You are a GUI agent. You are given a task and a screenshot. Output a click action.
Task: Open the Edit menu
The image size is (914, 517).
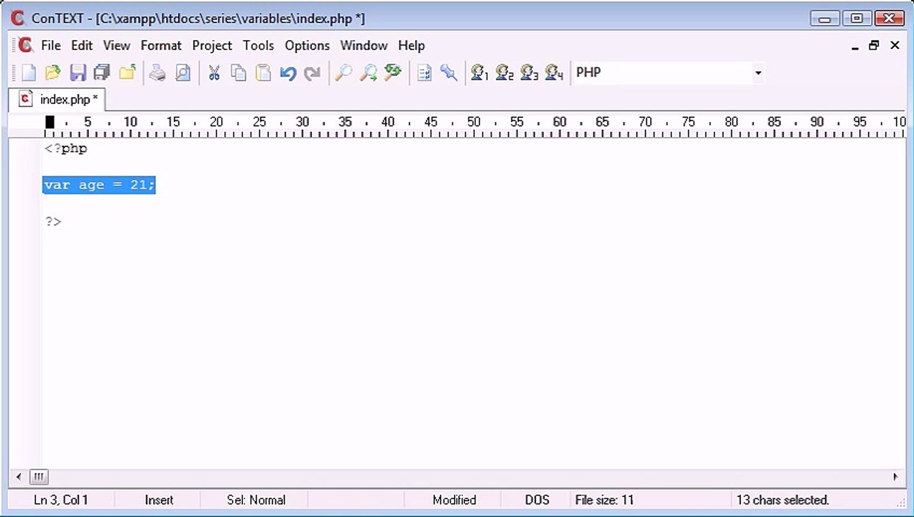(82, 45)
